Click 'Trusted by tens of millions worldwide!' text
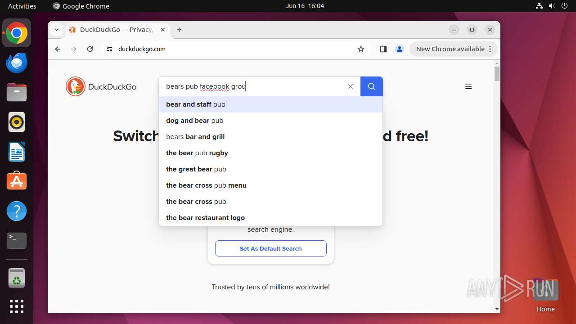This screenshot has height=324, width=576. coord(270,287)
